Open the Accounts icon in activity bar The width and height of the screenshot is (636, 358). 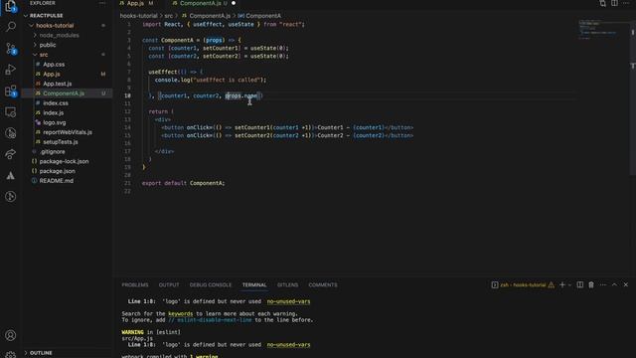click(x=11, y=335)
